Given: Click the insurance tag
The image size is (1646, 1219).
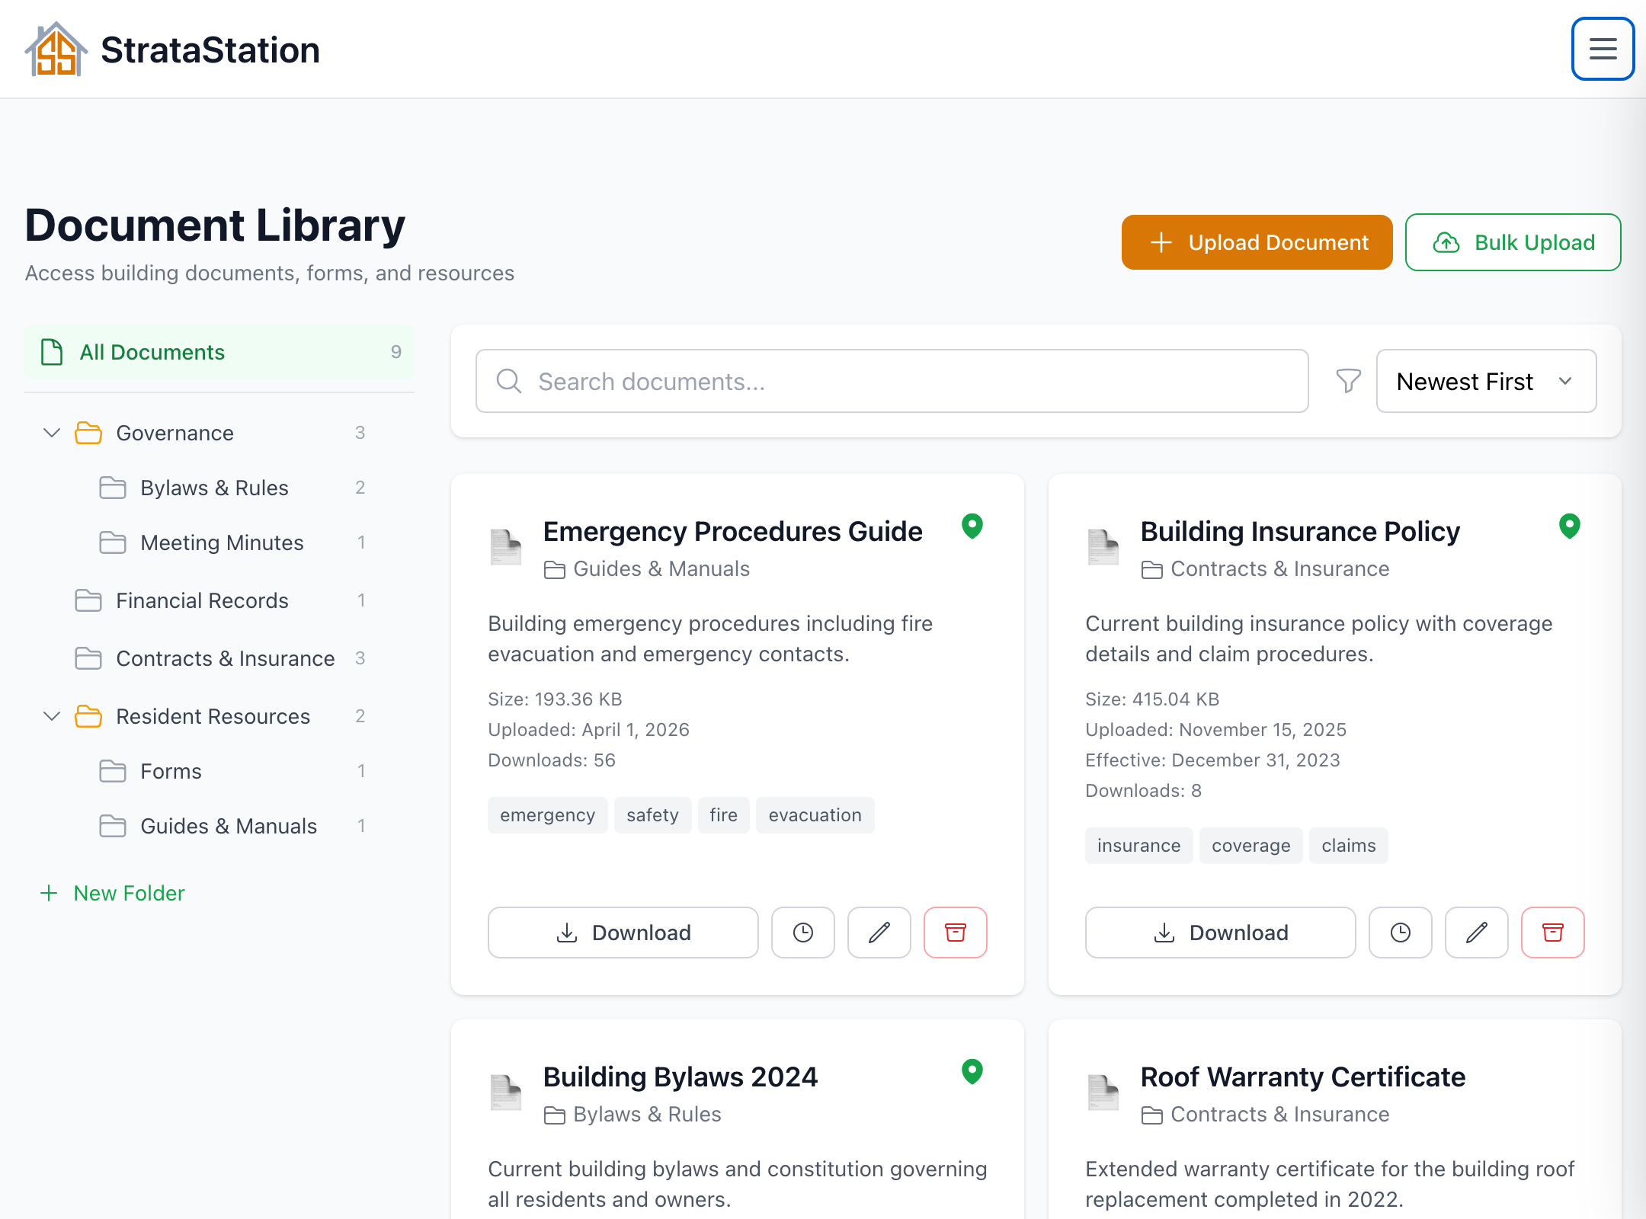Looking at the screenshot, I should [1139, 846].
